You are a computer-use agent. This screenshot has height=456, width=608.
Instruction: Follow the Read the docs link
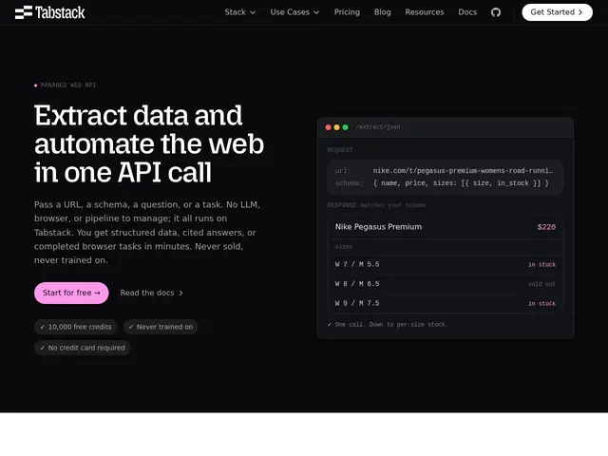click(x=152, y=293)
